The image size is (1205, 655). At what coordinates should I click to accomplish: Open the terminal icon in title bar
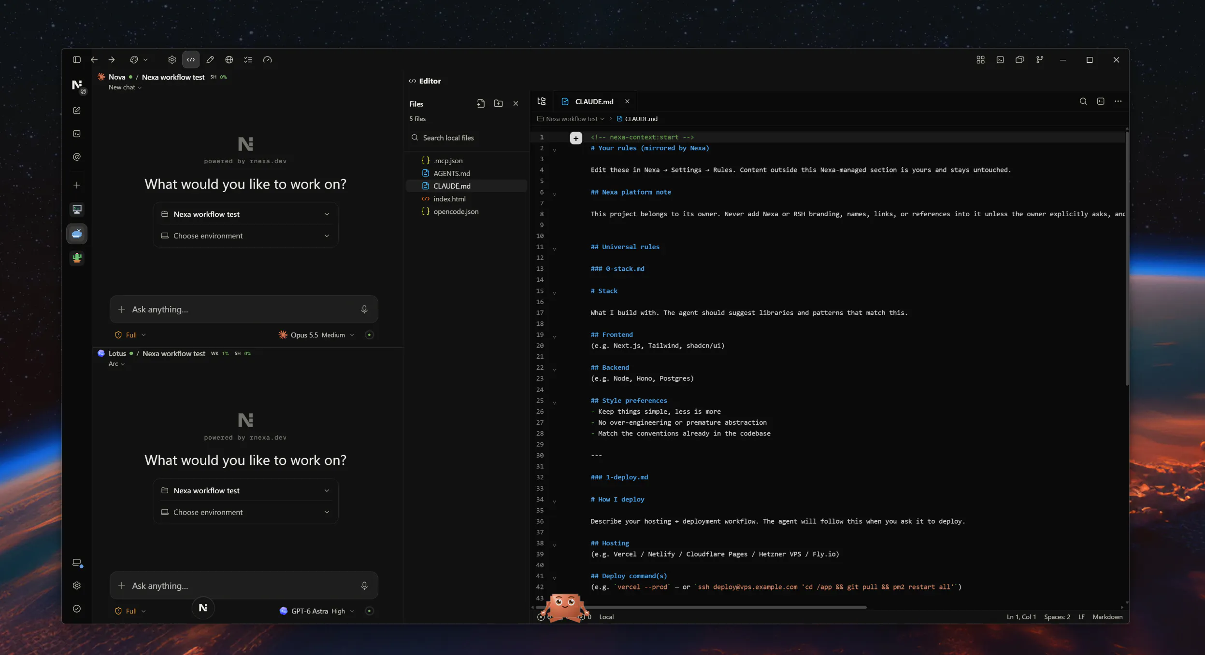click(x=1000, y=60)
